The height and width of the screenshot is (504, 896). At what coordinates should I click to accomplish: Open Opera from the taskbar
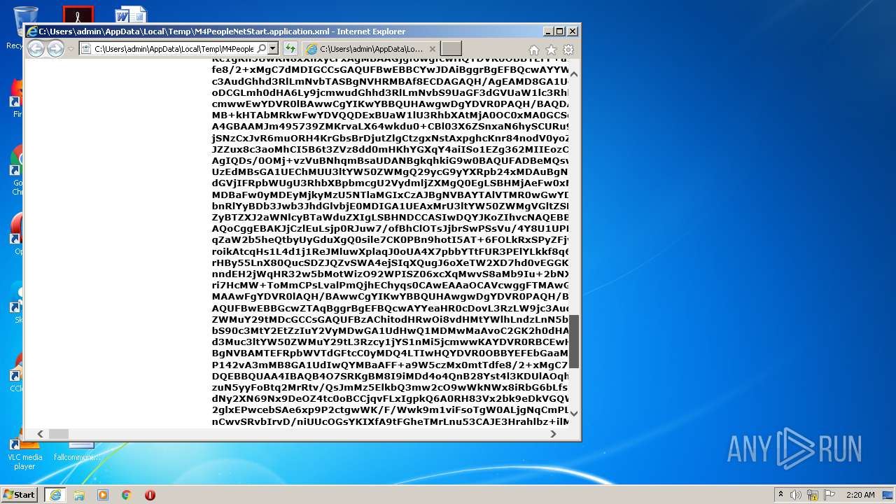pyautogui.click(x=150, y=495)
